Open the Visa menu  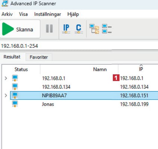coord(23,14)
